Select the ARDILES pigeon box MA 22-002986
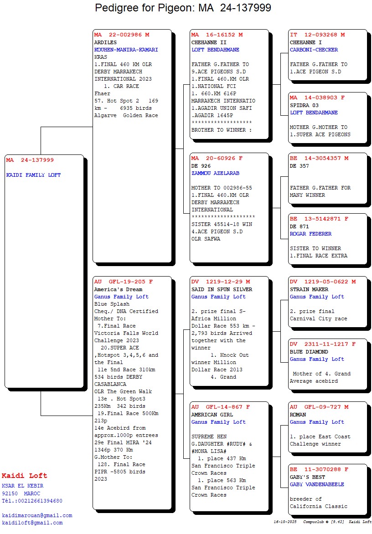The image size is (372, 534). pyautogui.click(x=132, y=146)
